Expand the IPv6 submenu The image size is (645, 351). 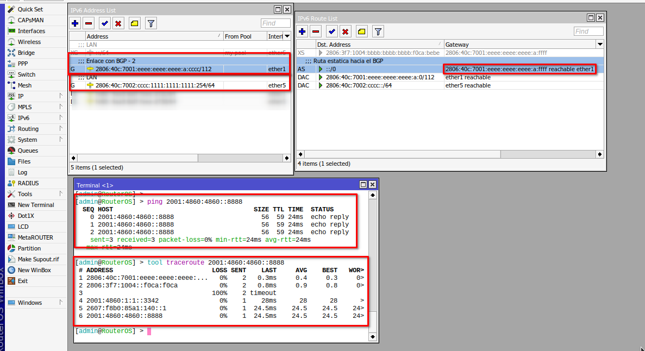click(36, 118)
